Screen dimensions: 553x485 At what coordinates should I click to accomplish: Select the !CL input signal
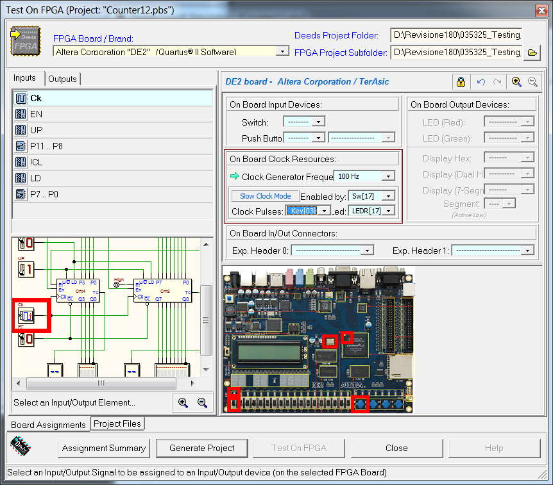[113, 162]
